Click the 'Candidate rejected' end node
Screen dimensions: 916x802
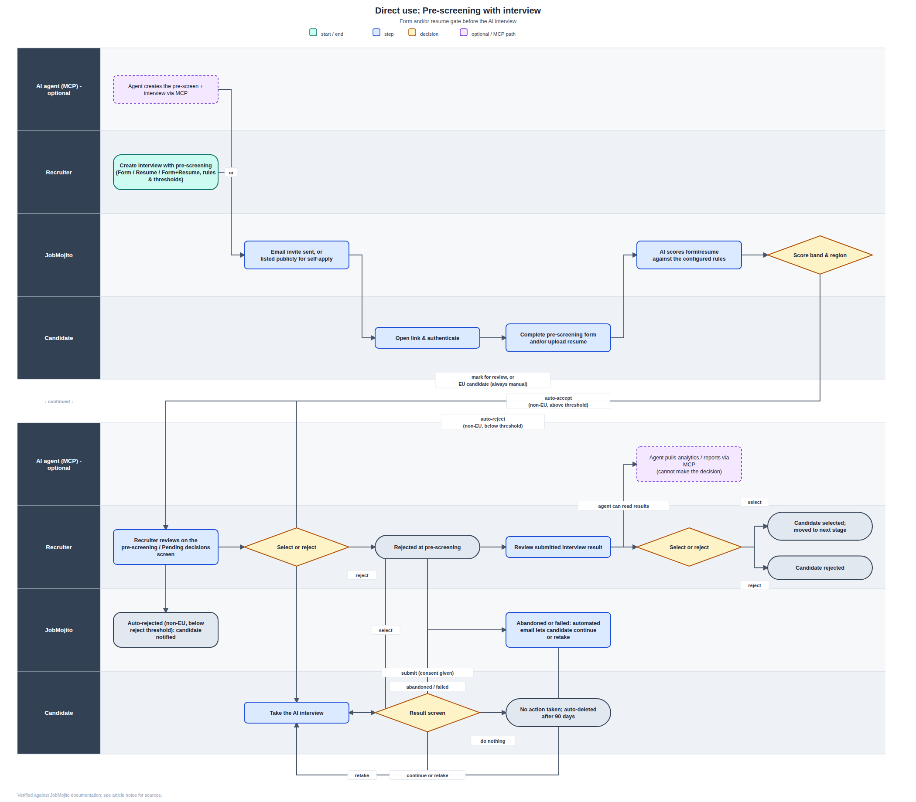(x=820, y=568)
